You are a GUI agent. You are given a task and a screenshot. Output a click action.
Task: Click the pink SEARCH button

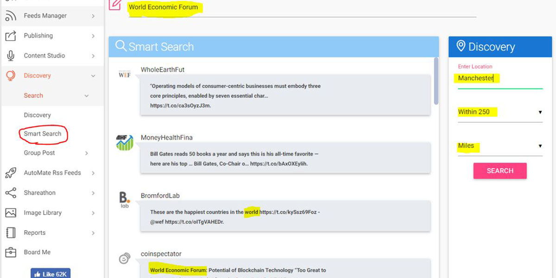tap(500, 171)
